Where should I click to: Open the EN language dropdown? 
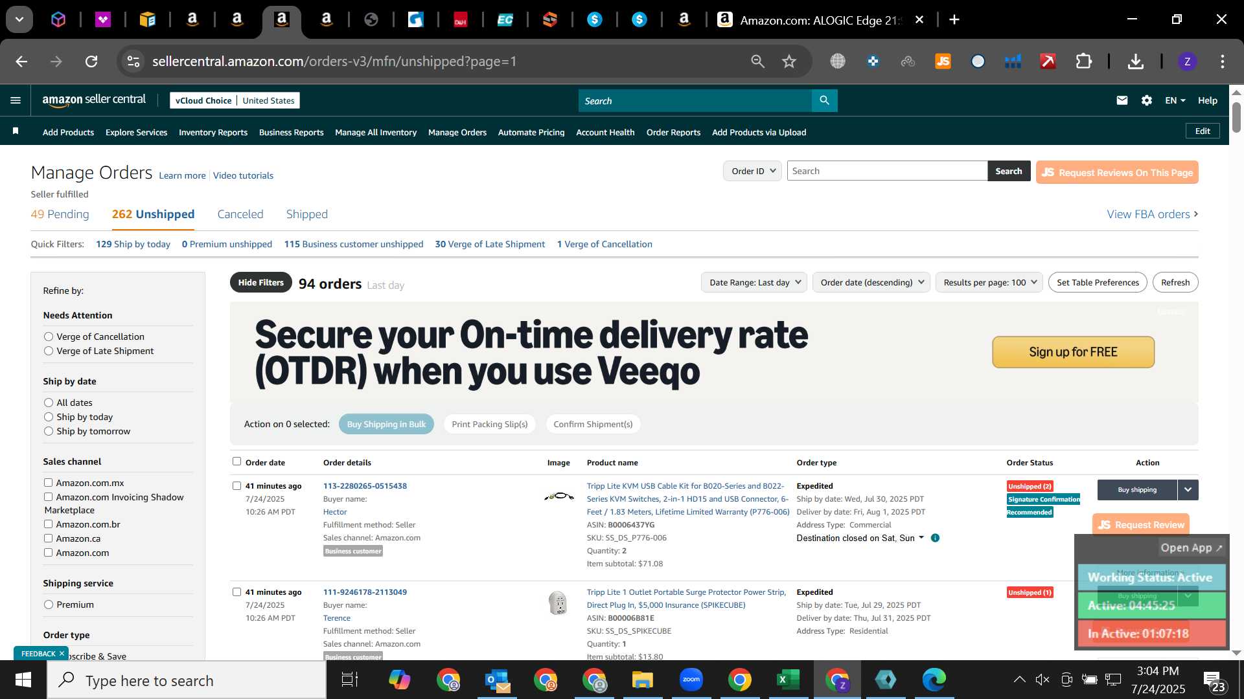[x=1175, y=100]
